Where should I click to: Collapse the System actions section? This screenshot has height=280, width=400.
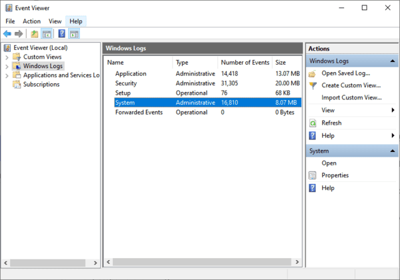392,151
